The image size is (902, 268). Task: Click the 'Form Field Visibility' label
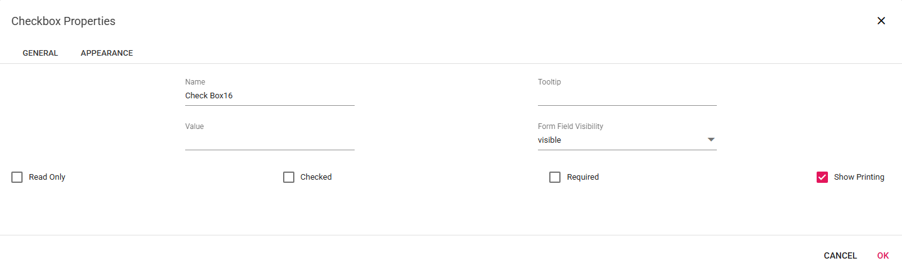pyautogui.click(x=570, y=126)
